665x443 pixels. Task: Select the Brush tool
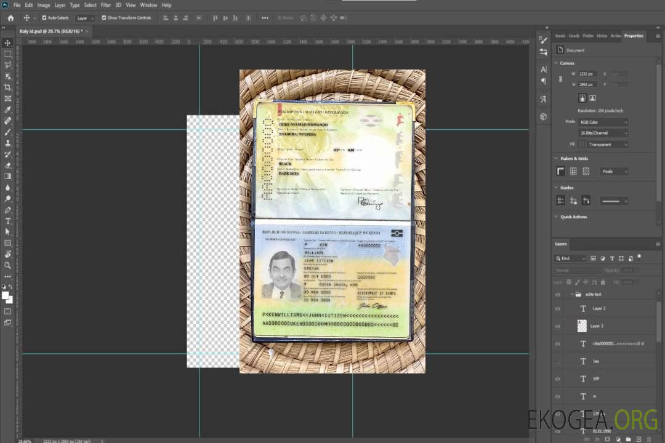pos(7,132)
